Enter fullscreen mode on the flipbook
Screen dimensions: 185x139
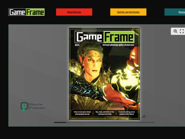(x=182, y=31)
